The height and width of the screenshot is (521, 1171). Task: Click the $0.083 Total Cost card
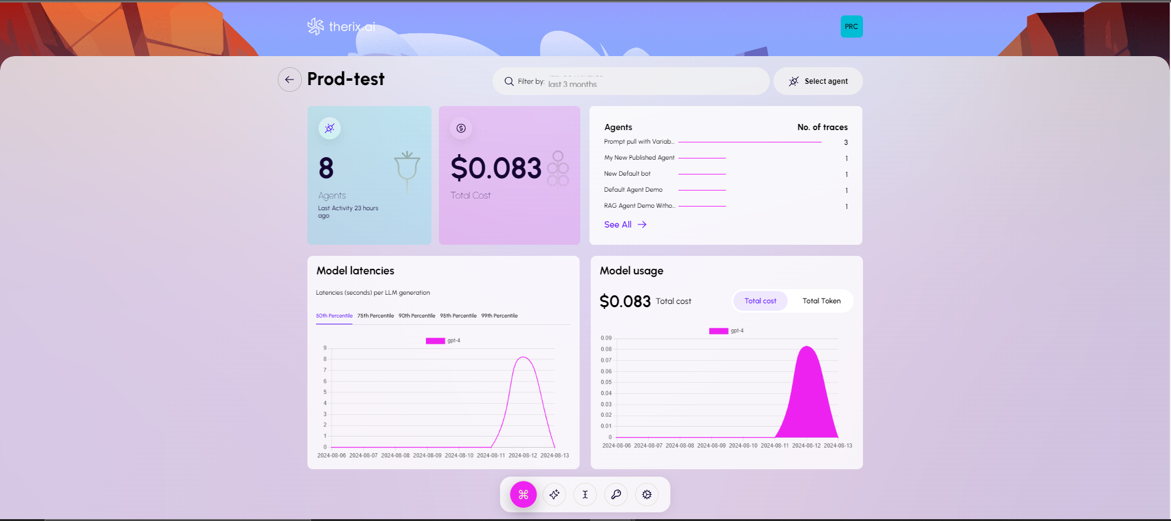(x=509, y=175)
